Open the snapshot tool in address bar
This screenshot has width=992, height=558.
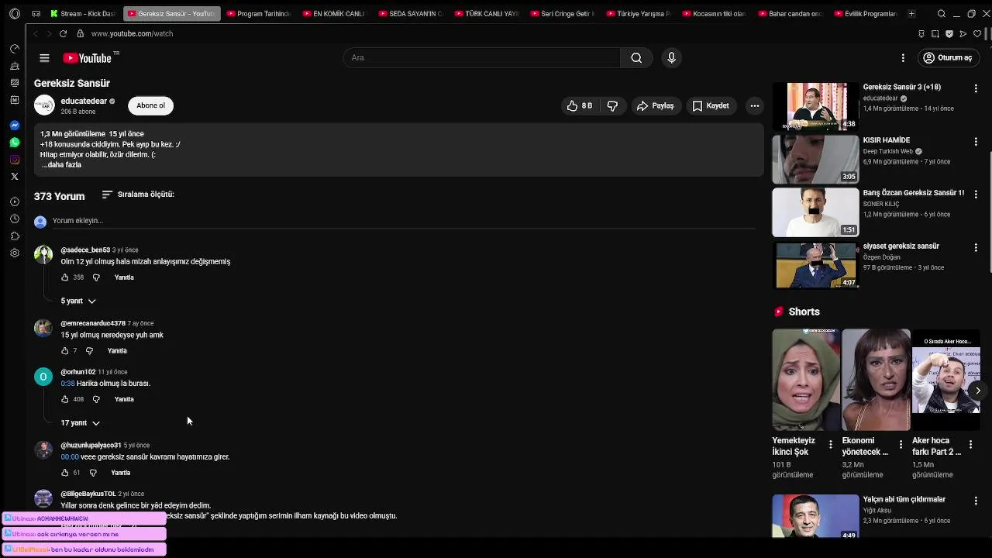coord(935,33)
